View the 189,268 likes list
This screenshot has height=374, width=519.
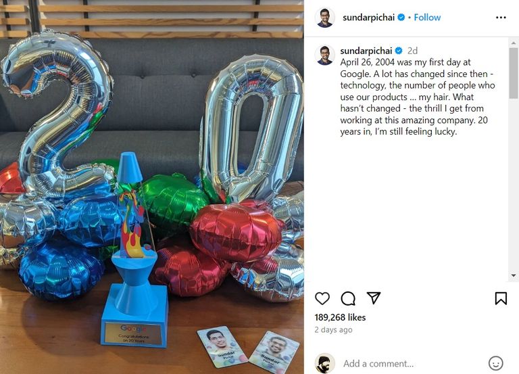[340, 317]
